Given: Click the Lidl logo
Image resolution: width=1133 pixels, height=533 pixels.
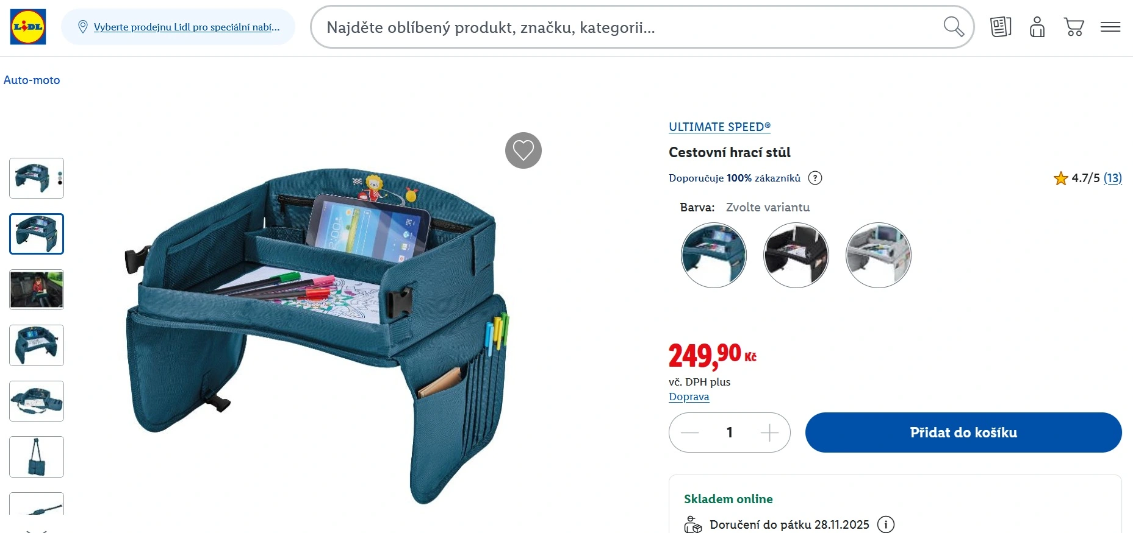Looking at the screenshot, I should click(28, 27).
